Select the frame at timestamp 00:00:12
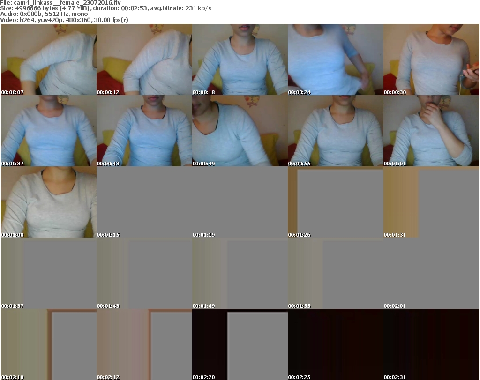The height and width of the screenshot is (380, 480). 144,60
